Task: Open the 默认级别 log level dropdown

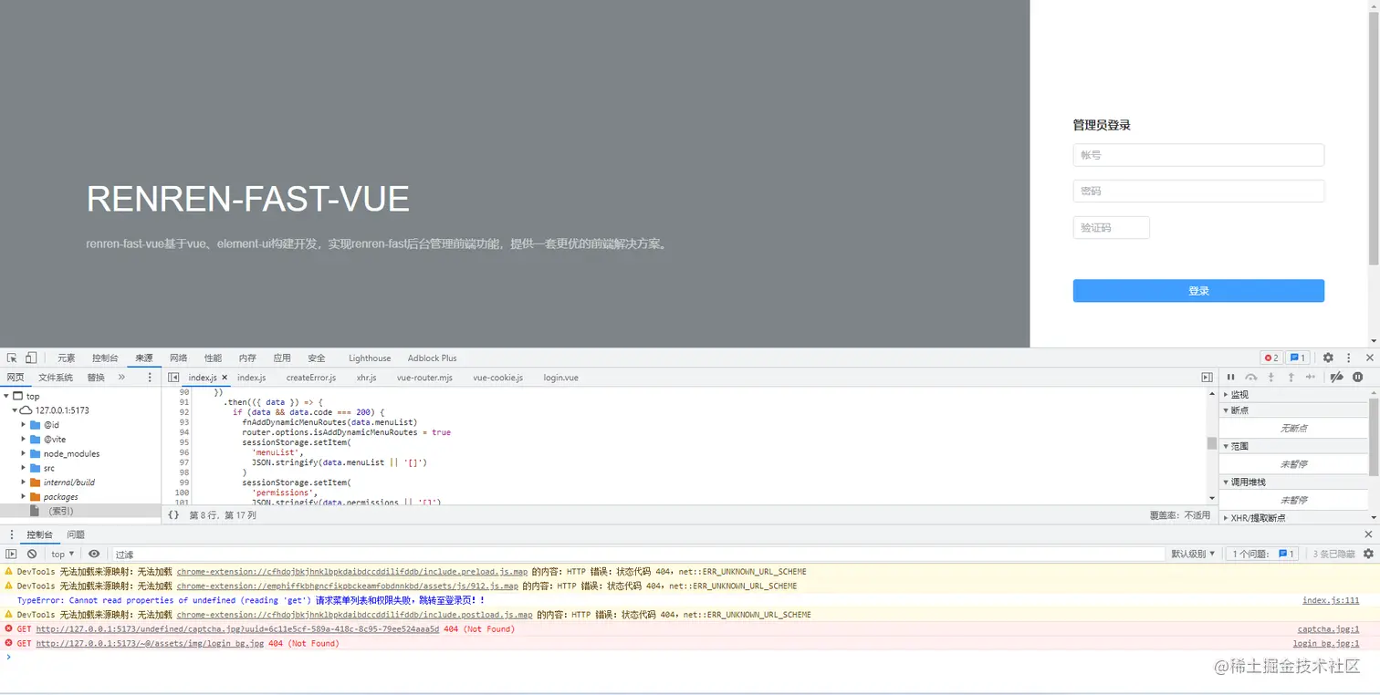Action: (1193, 554)
